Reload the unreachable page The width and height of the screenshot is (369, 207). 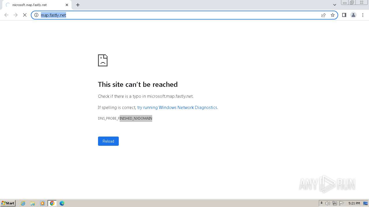click(x=108, y=141)
